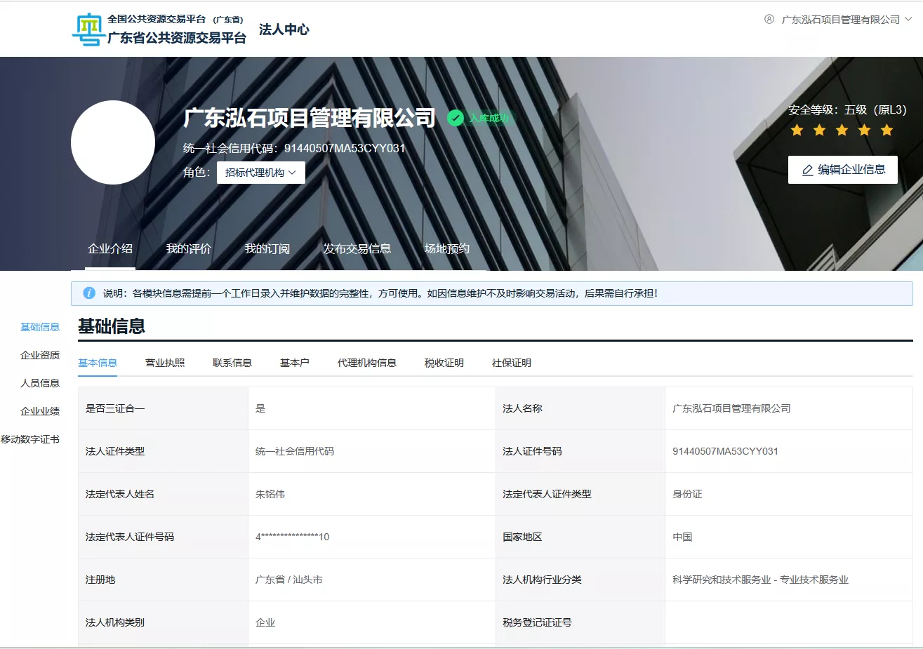The height and width of the screenshot is (649, 923).
Task: Click the 基础信息 section heading
Action: coord(112,326)
